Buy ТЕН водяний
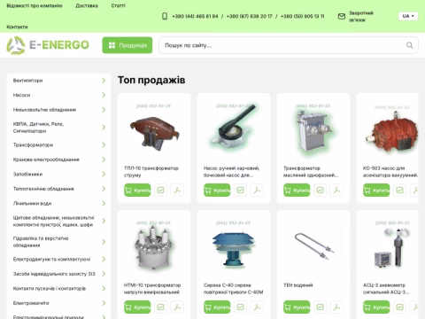The image size is (425, 319). tap(297, 307)
